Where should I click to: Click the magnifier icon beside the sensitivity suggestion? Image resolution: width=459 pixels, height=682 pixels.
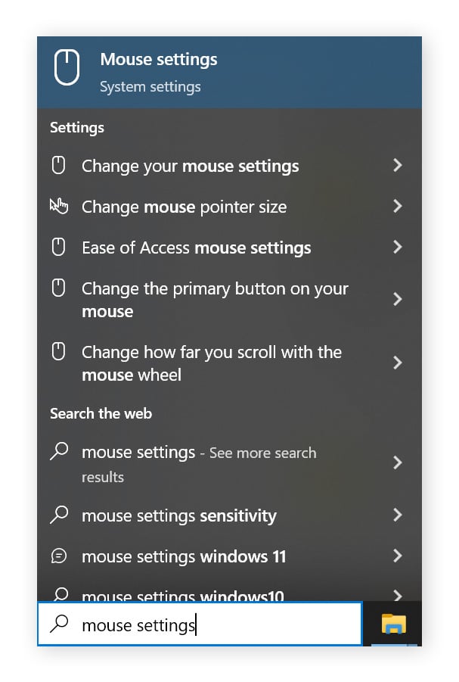(58, 515)
